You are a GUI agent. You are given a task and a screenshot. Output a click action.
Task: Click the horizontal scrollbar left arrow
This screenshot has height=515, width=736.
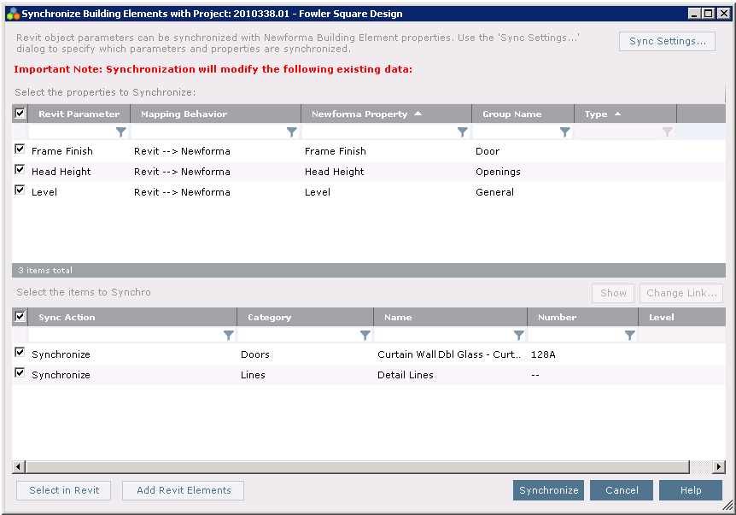(x=19, y=466)
